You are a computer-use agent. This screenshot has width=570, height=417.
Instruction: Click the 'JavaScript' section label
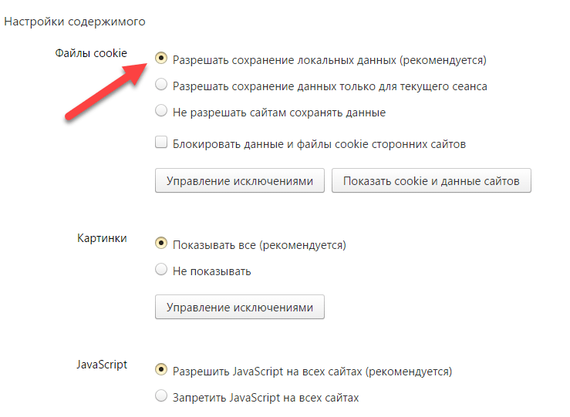[102, 365]
